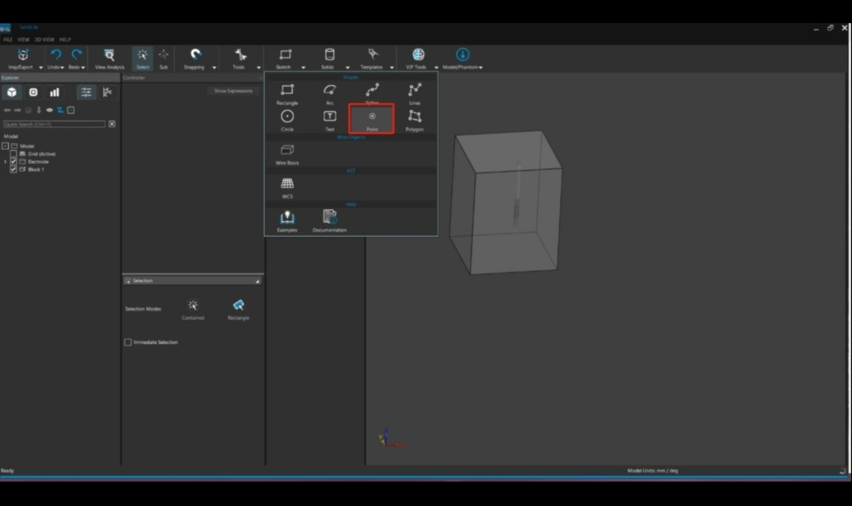Open the Imp/Export dropdown arrow
Screen dimensions: 852x506
point(40,68)
